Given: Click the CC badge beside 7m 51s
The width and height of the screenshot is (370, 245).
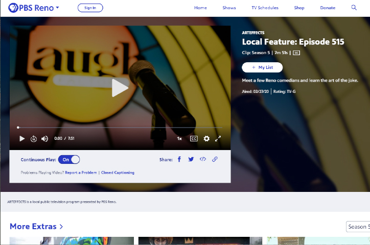Looking at the screenshot, I should pos(296,53).
